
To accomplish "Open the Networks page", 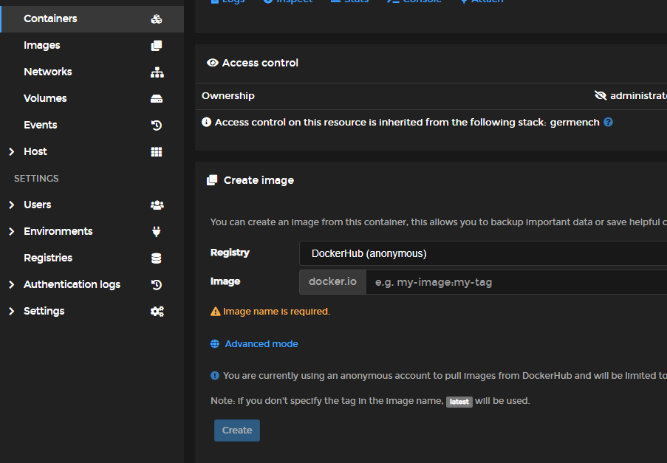I will pos(47,72).
